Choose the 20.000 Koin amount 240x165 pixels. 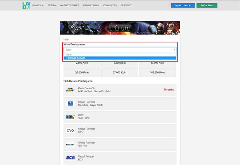point(82,72)
